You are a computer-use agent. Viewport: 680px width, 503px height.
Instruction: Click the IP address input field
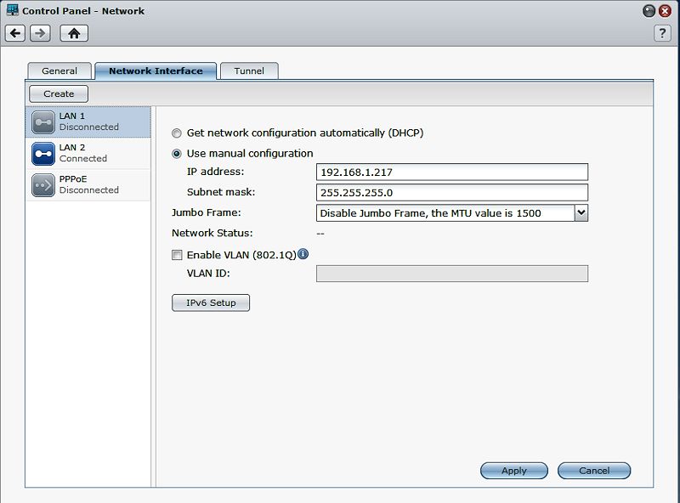tap(452, 172)
